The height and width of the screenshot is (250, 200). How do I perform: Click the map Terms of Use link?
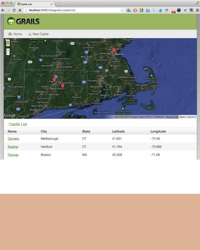click(x=172, y=117)
